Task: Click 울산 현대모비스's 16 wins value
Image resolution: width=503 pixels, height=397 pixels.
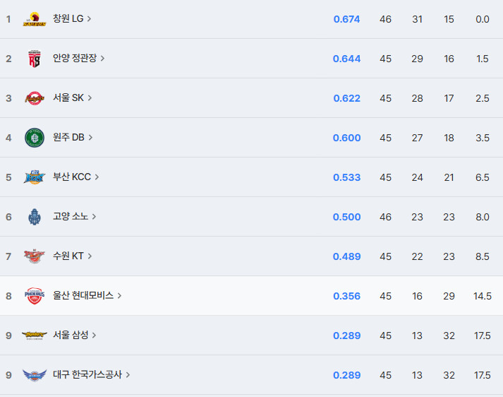Action: tap(417, 296)
